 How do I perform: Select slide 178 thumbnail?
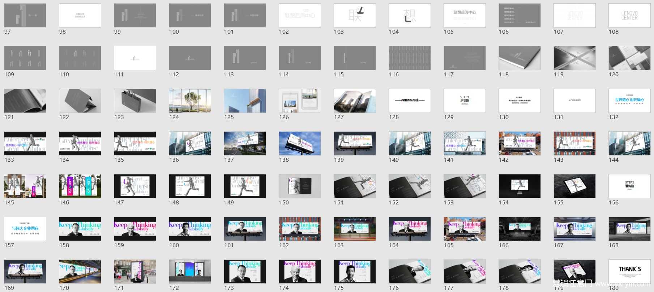coord(520,272)
